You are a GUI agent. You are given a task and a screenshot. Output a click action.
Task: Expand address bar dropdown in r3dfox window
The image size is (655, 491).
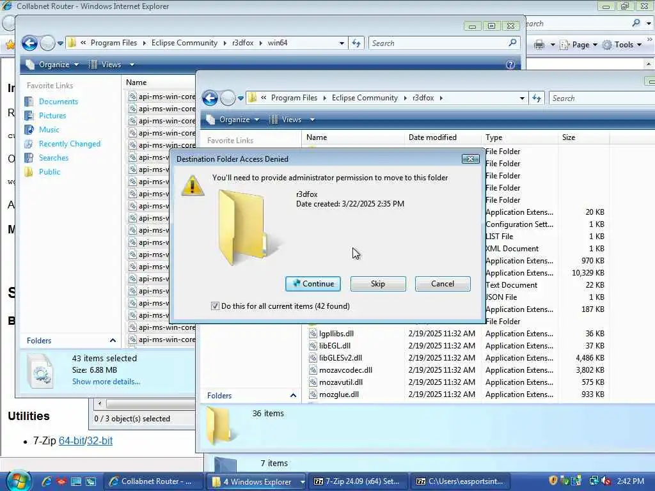pos(522,98)
